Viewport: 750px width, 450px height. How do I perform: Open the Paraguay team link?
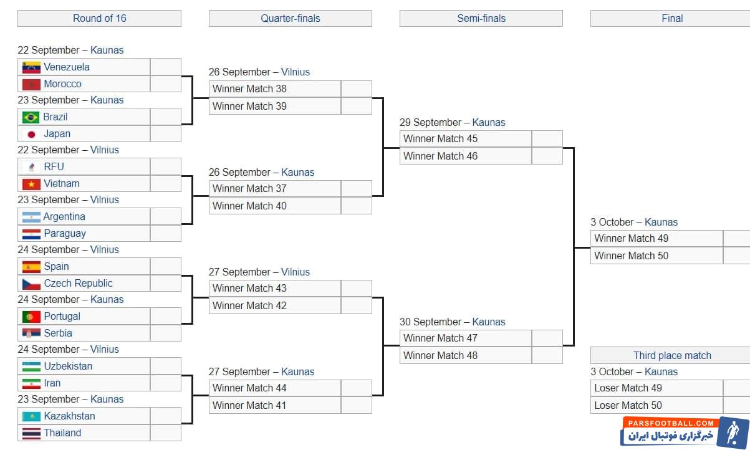point(65,234)
